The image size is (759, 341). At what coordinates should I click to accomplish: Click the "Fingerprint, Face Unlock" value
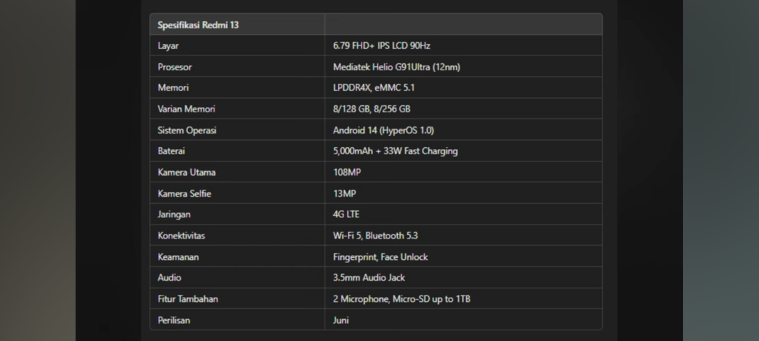coord(380,257)
